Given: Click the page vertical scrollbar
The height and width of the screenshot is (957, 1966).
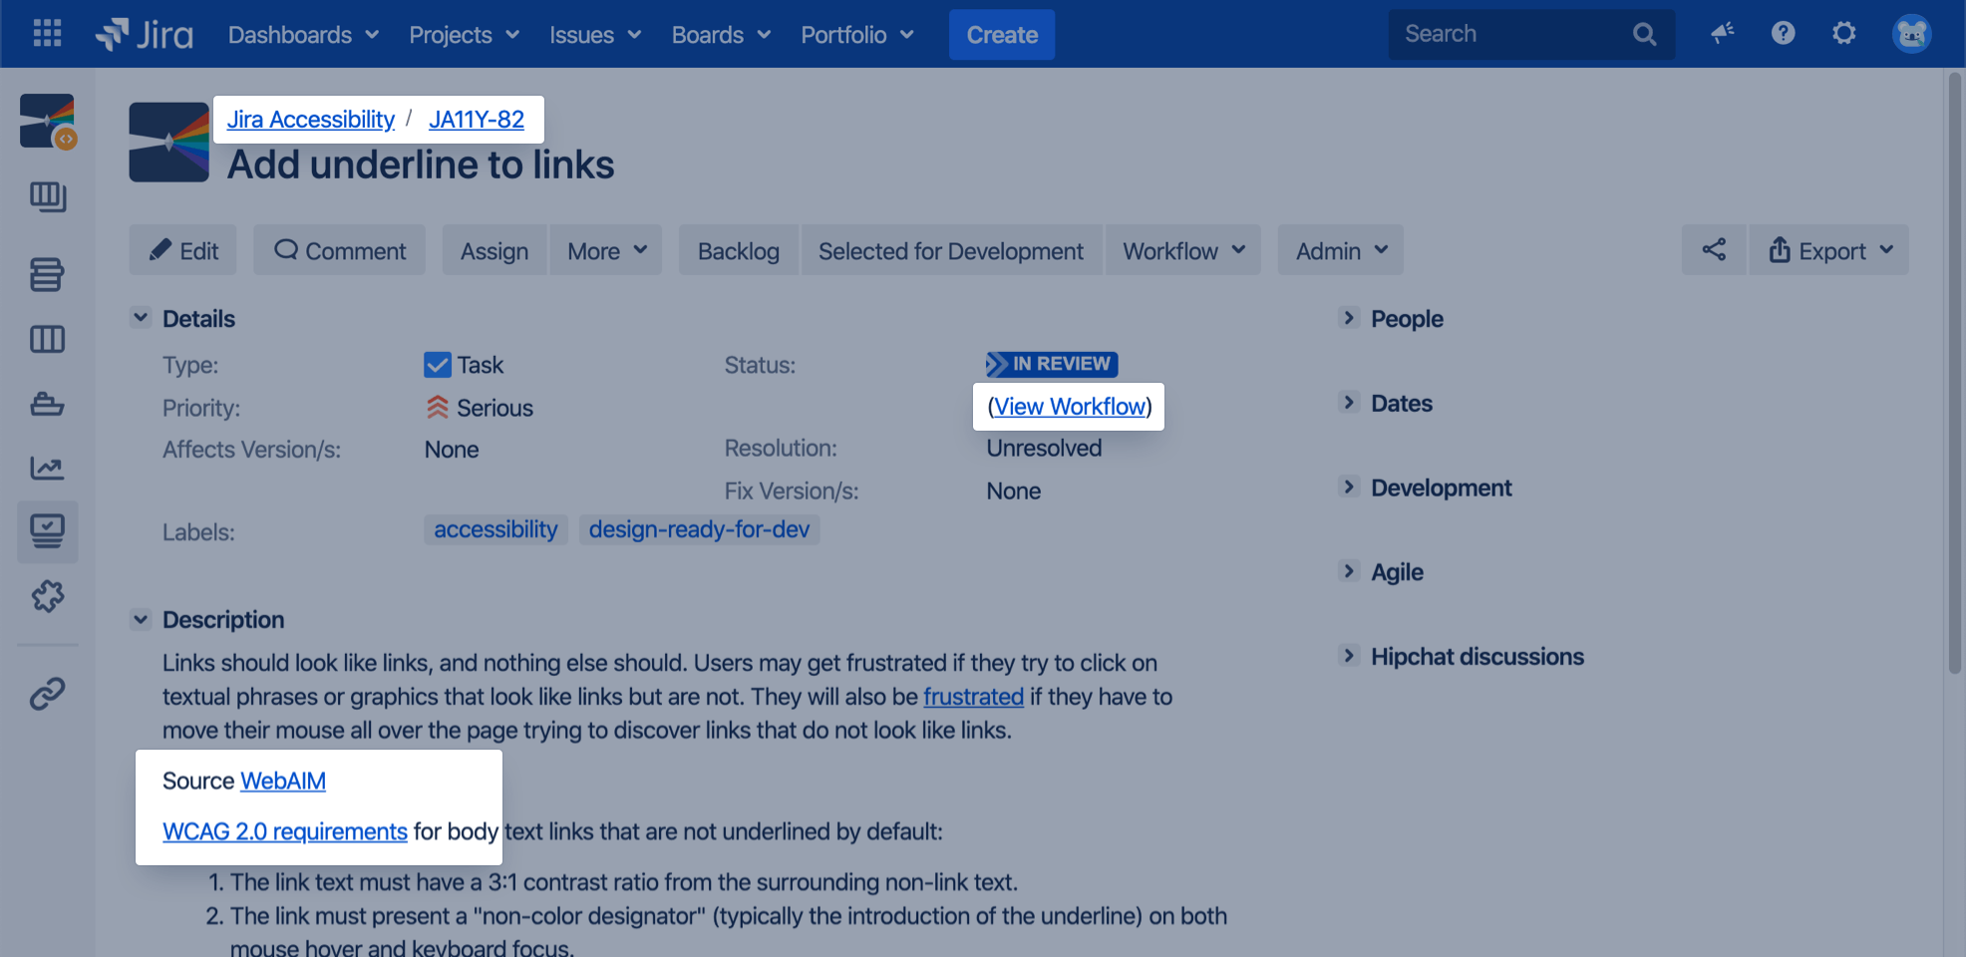Looking at the screenshot, I should (1954, 374).
